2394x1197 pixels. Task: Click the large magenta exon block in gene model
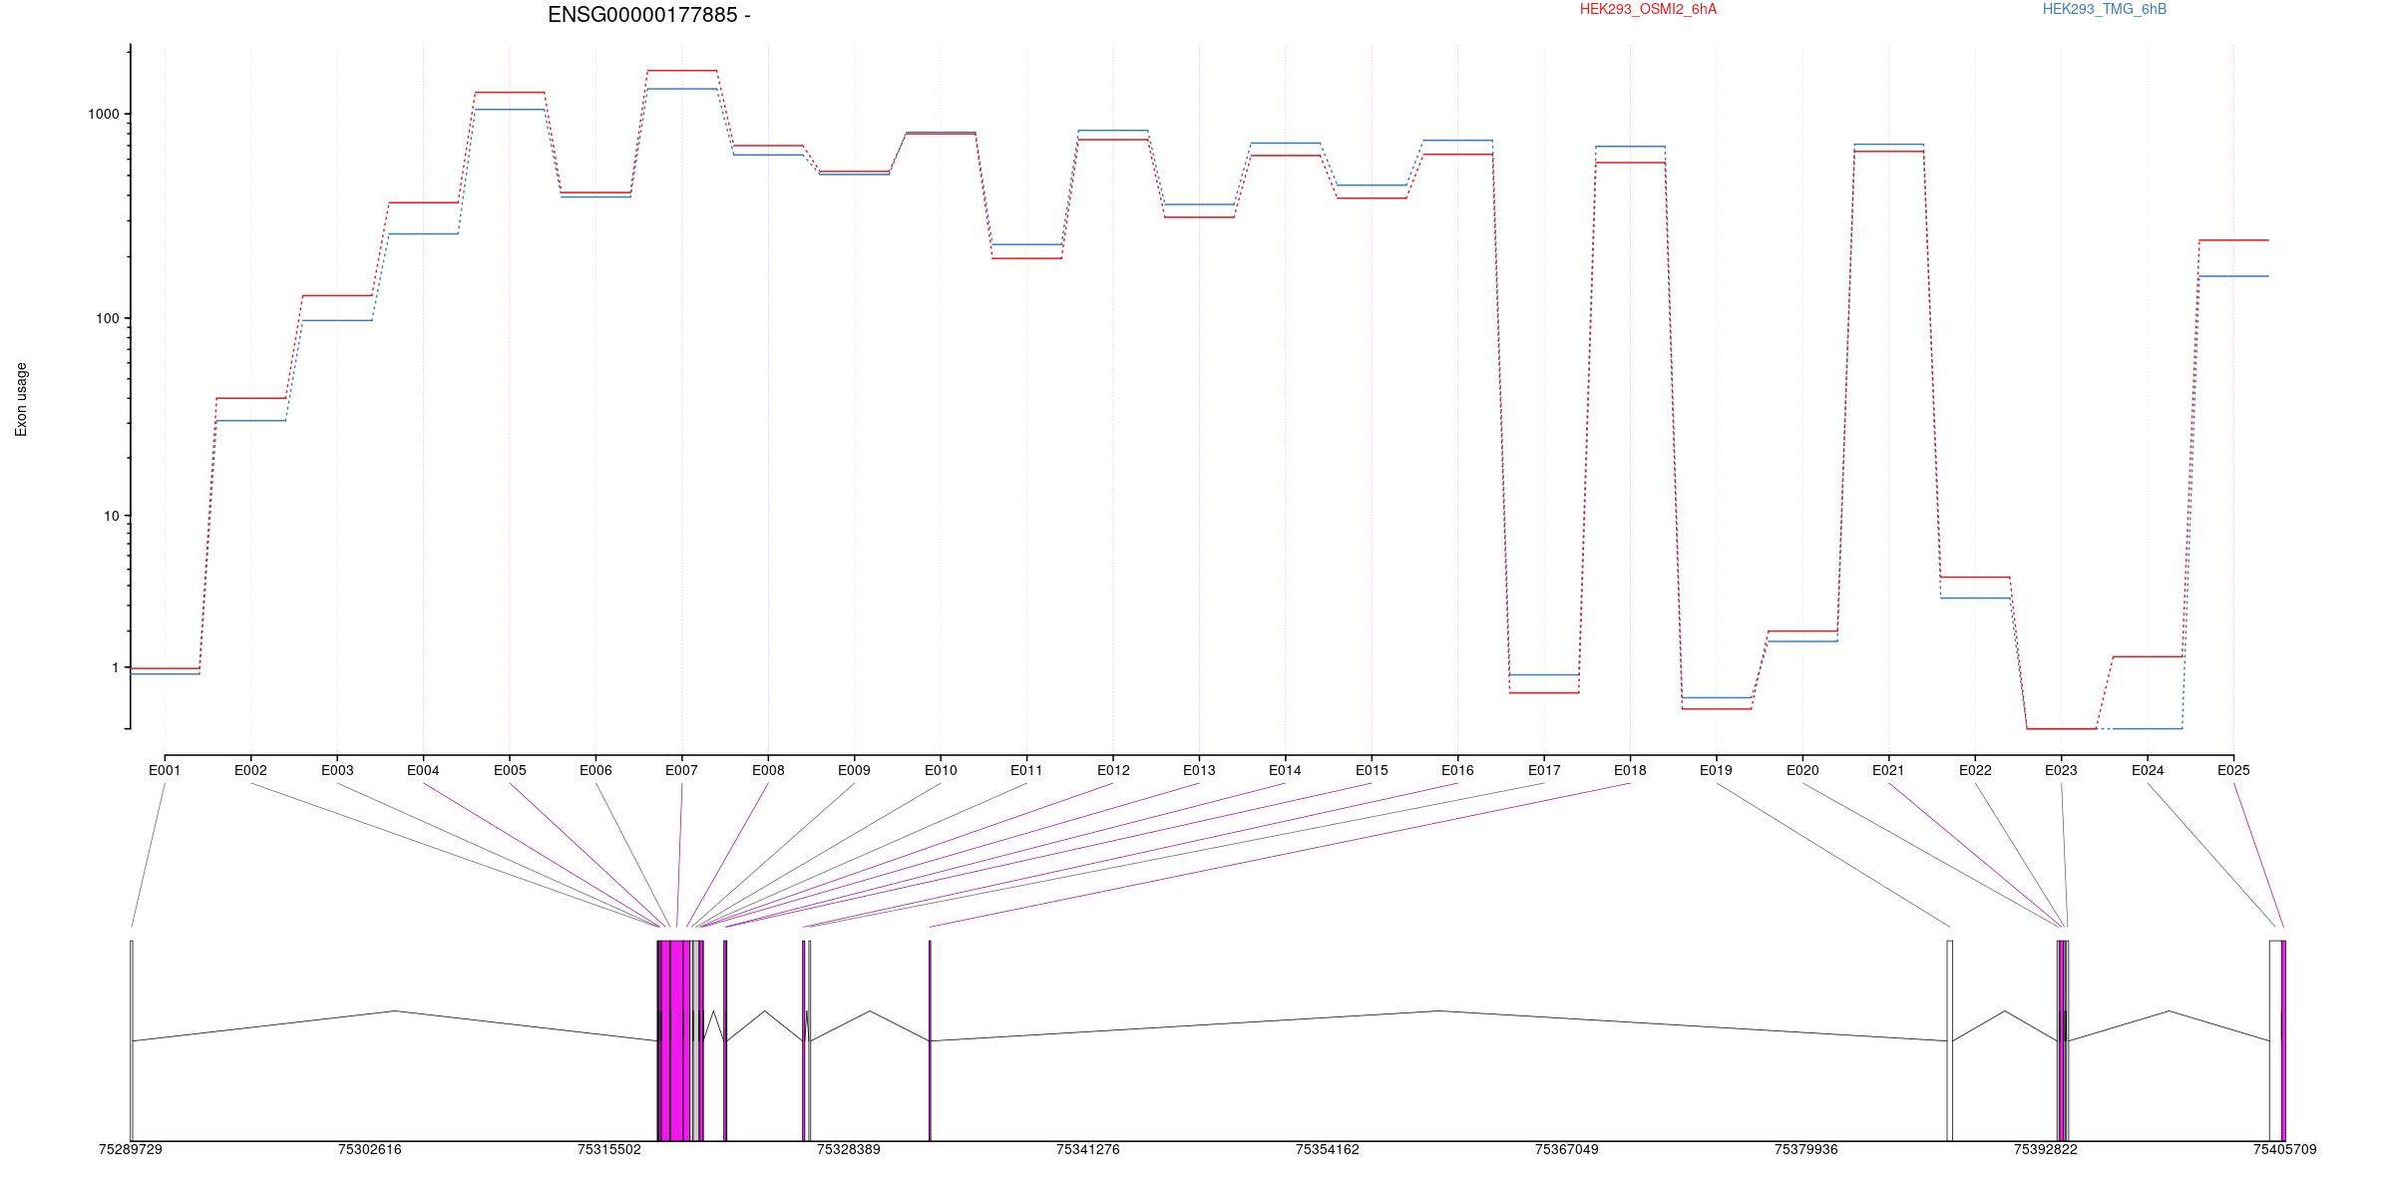[x=676, y=1040]
